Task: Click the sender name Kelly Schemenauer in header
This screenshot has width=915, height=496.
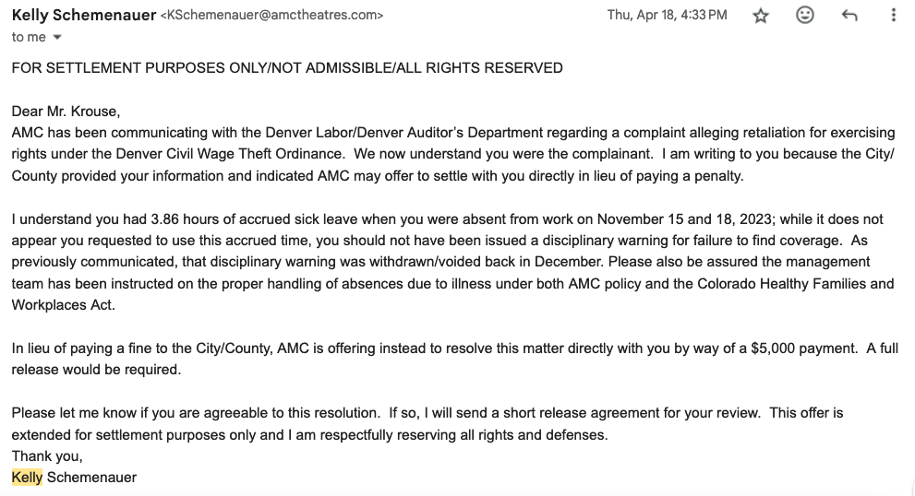Action: [x=84, y=15]
